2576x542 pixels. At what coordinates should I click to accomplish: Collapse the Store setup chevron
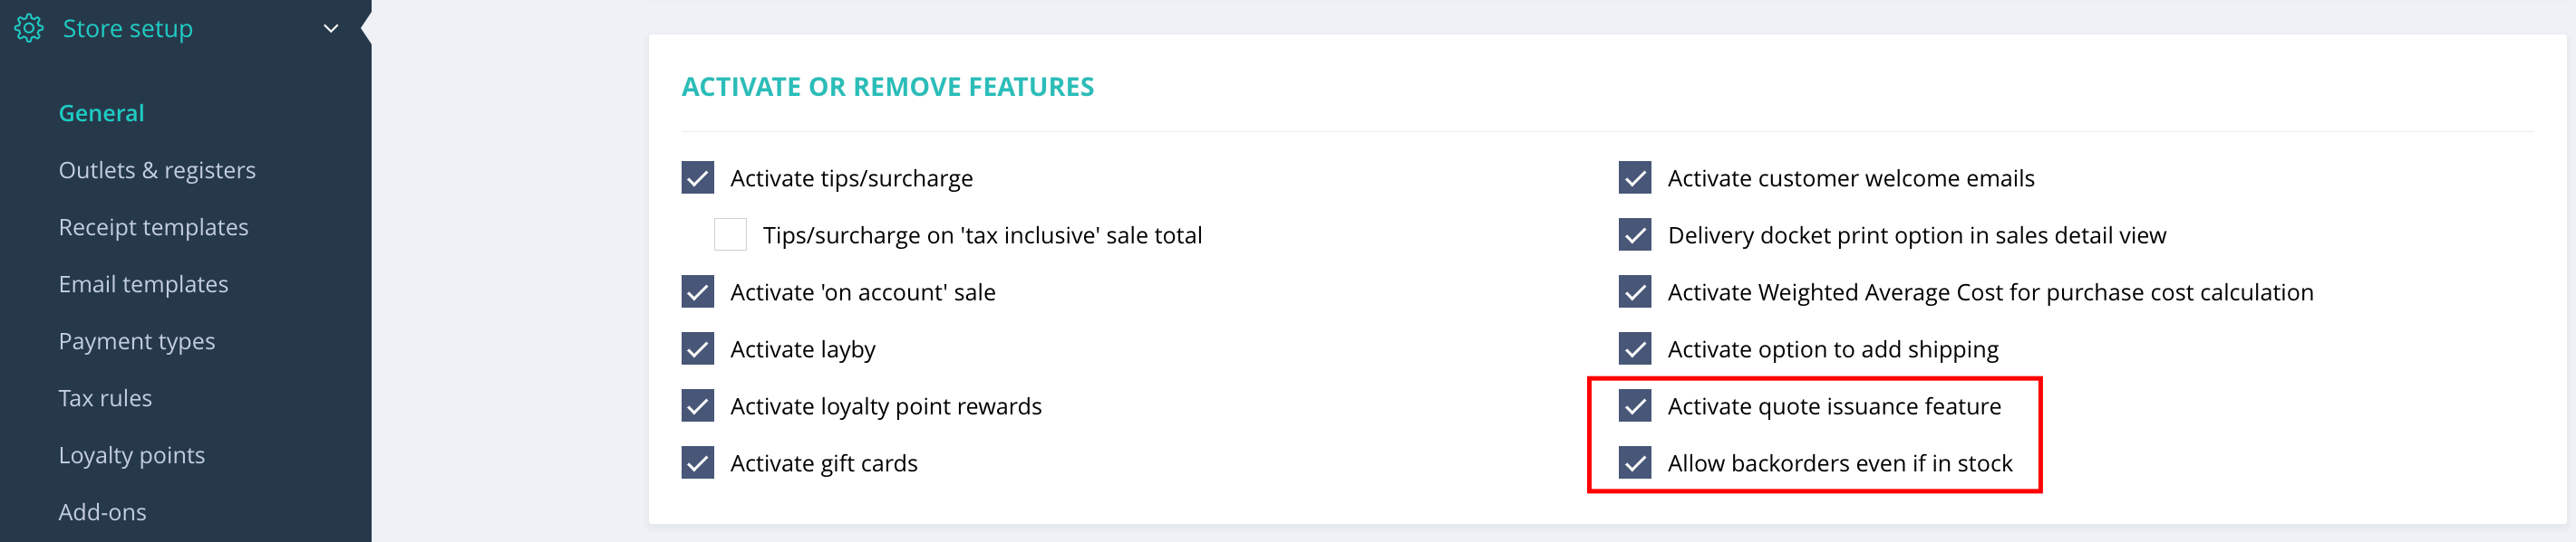coord(331,28)
